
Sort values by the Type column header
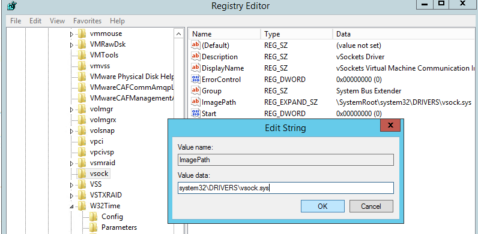tap(297, 34)
